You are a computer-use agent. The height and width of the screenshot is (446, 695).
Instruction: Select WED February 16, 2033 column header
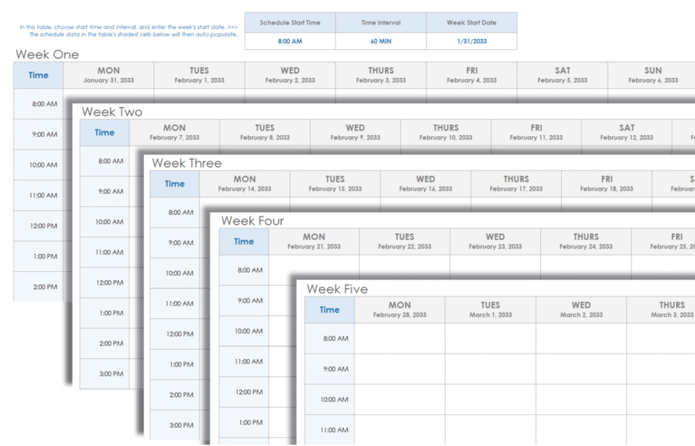[x=426, y=184]
